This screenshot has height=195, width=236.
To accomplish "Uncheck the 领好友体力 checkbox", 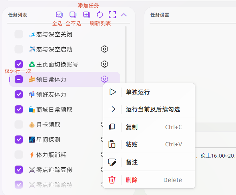I will point(19,95).
